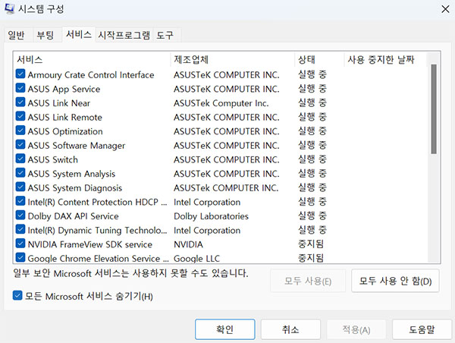Image resolution: width=455 pixels, height=343 pixels.
Task: Click ASUSTek Computer Inc. cell for ASUS Link Near
Action: tap(221, 103)
